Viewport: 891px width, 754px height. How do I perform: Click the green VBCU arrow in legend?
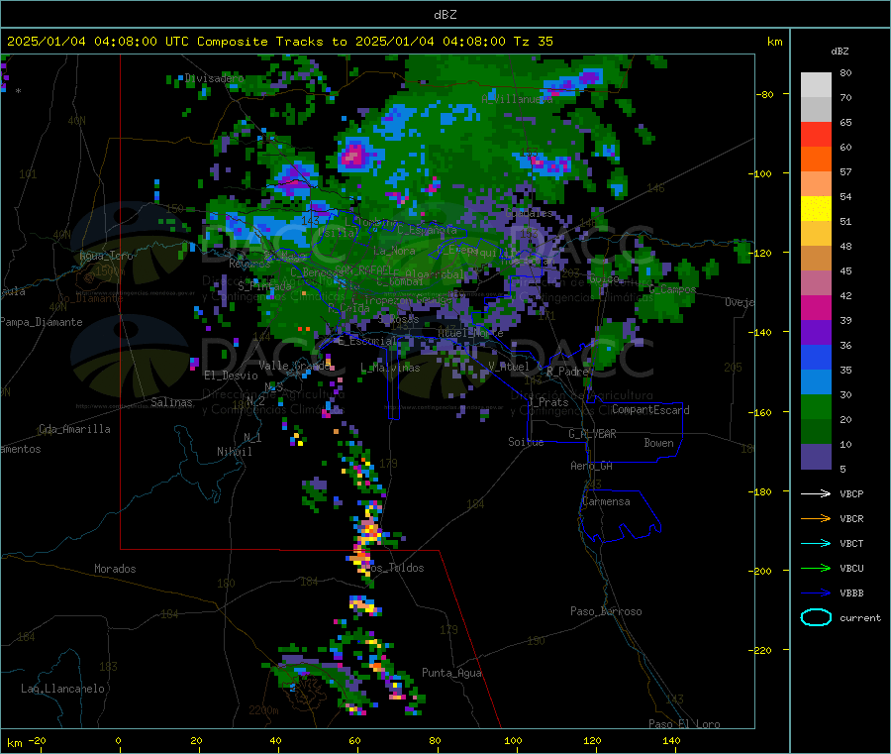point(816,568)
